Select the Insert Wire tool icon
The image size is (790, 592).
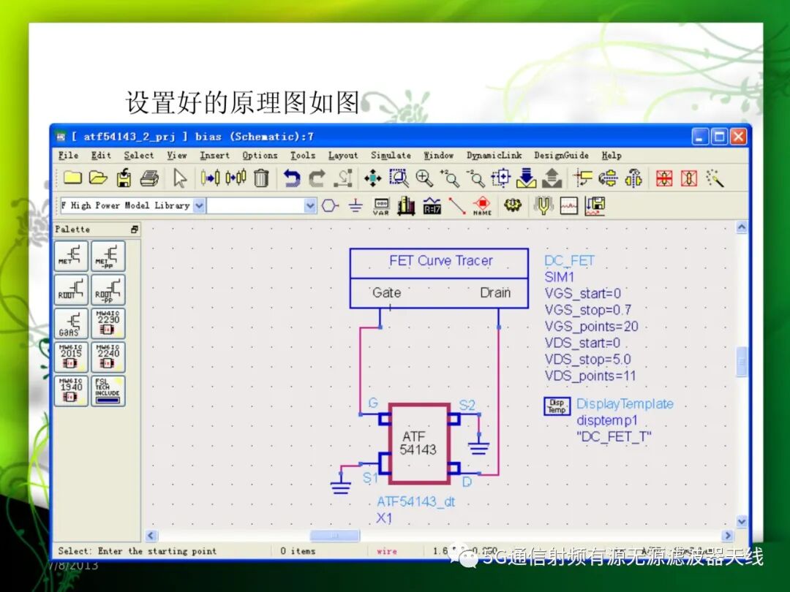[x=456, y=205]
